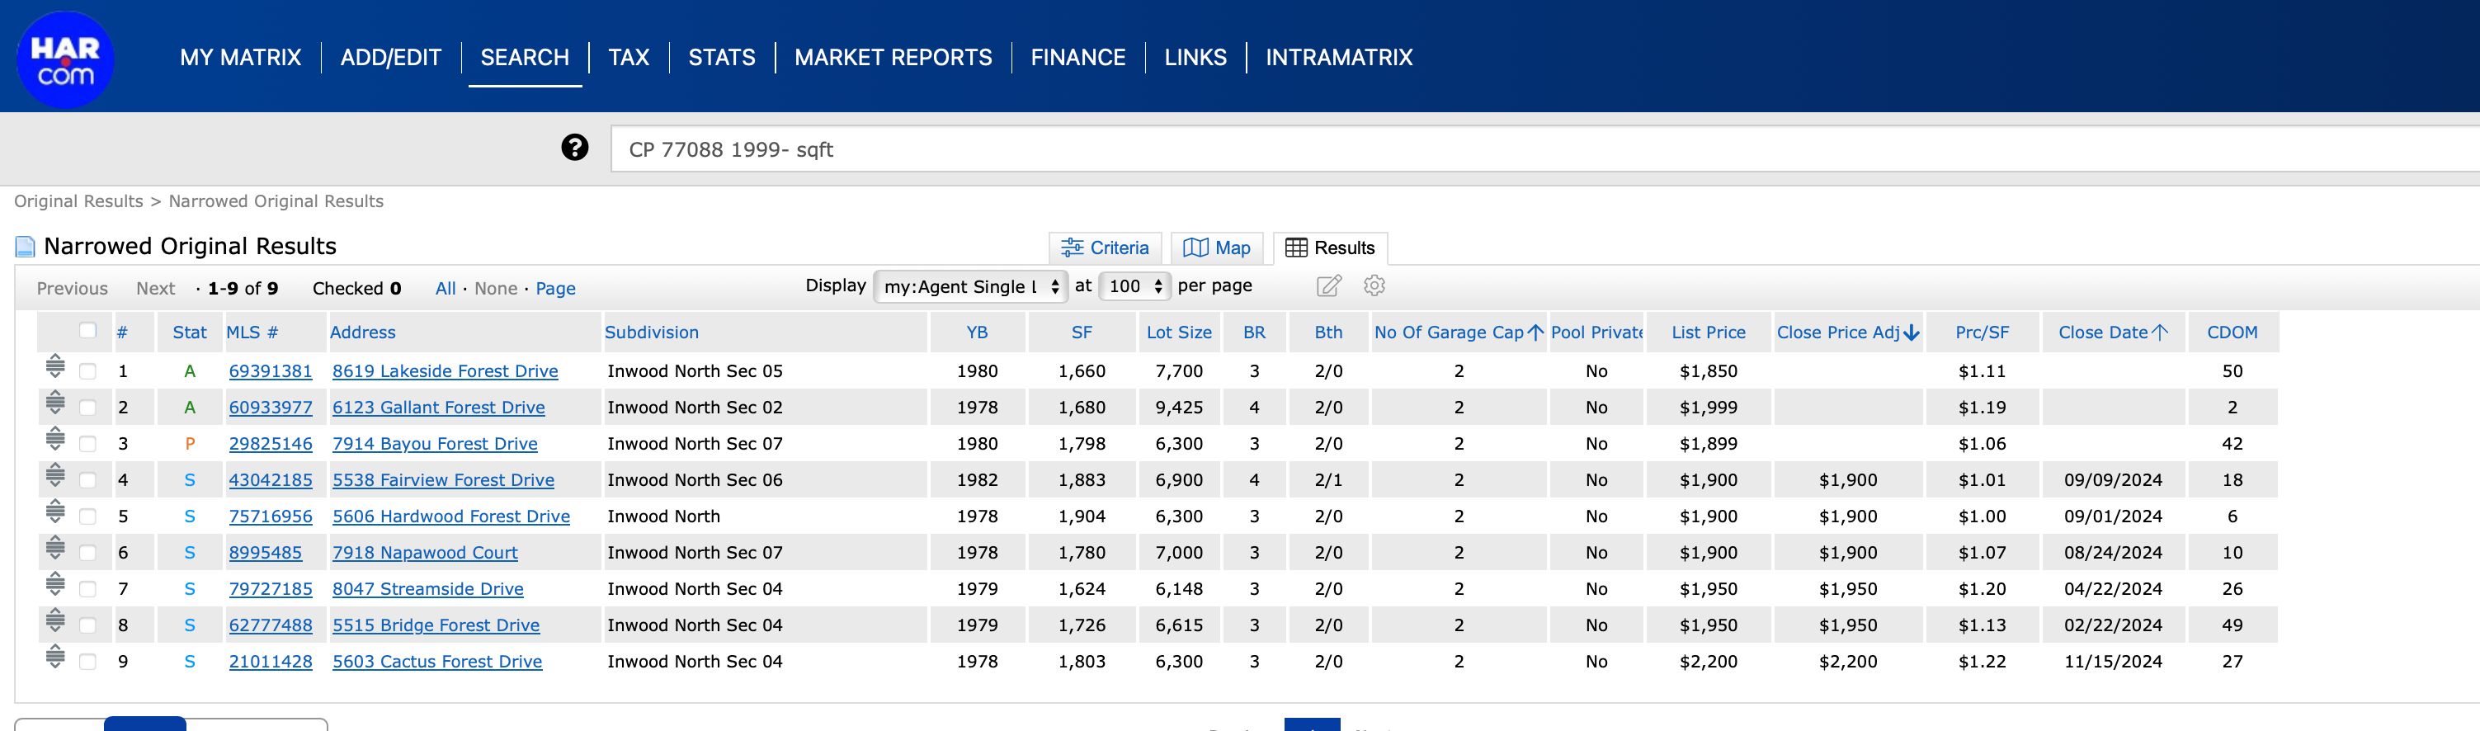Image resolution: width=2480 pixels, height=731 pixels.
Task: Click the HAR.com logo
Action: tap(65, 59)
